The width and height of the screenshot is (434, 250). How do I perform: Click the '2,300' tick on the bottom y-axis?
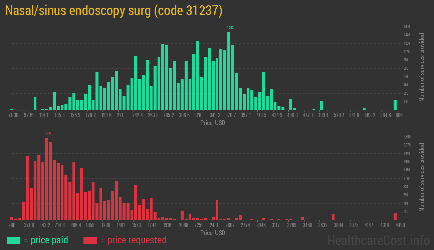pos(407,137)
